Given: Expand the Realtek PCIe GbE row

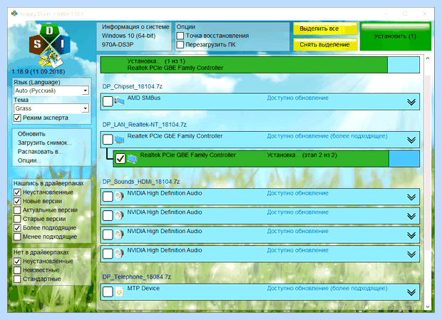Looking at the screenshot, I should (411, 140).
